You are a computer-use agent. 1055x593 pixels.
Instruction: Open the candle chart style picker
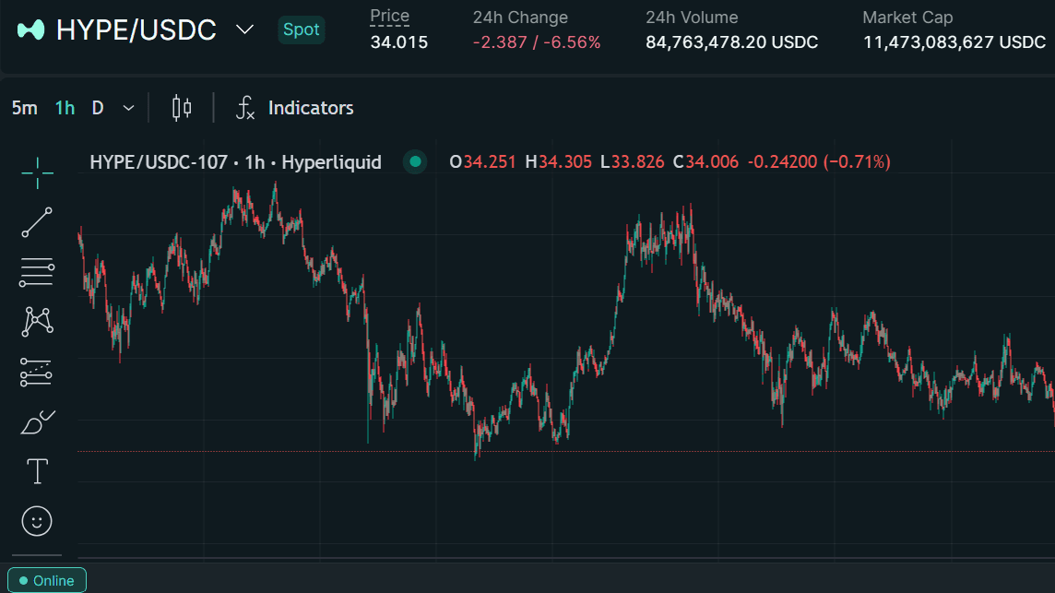pyautogui.click(x=181, y=107)
